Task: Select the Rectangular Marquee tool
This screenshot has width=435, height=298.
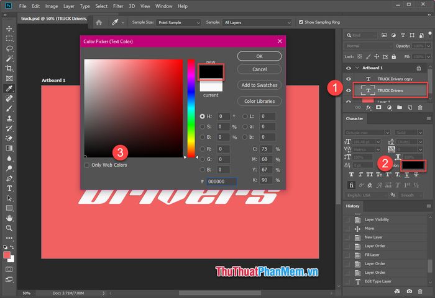Action: 9,38
